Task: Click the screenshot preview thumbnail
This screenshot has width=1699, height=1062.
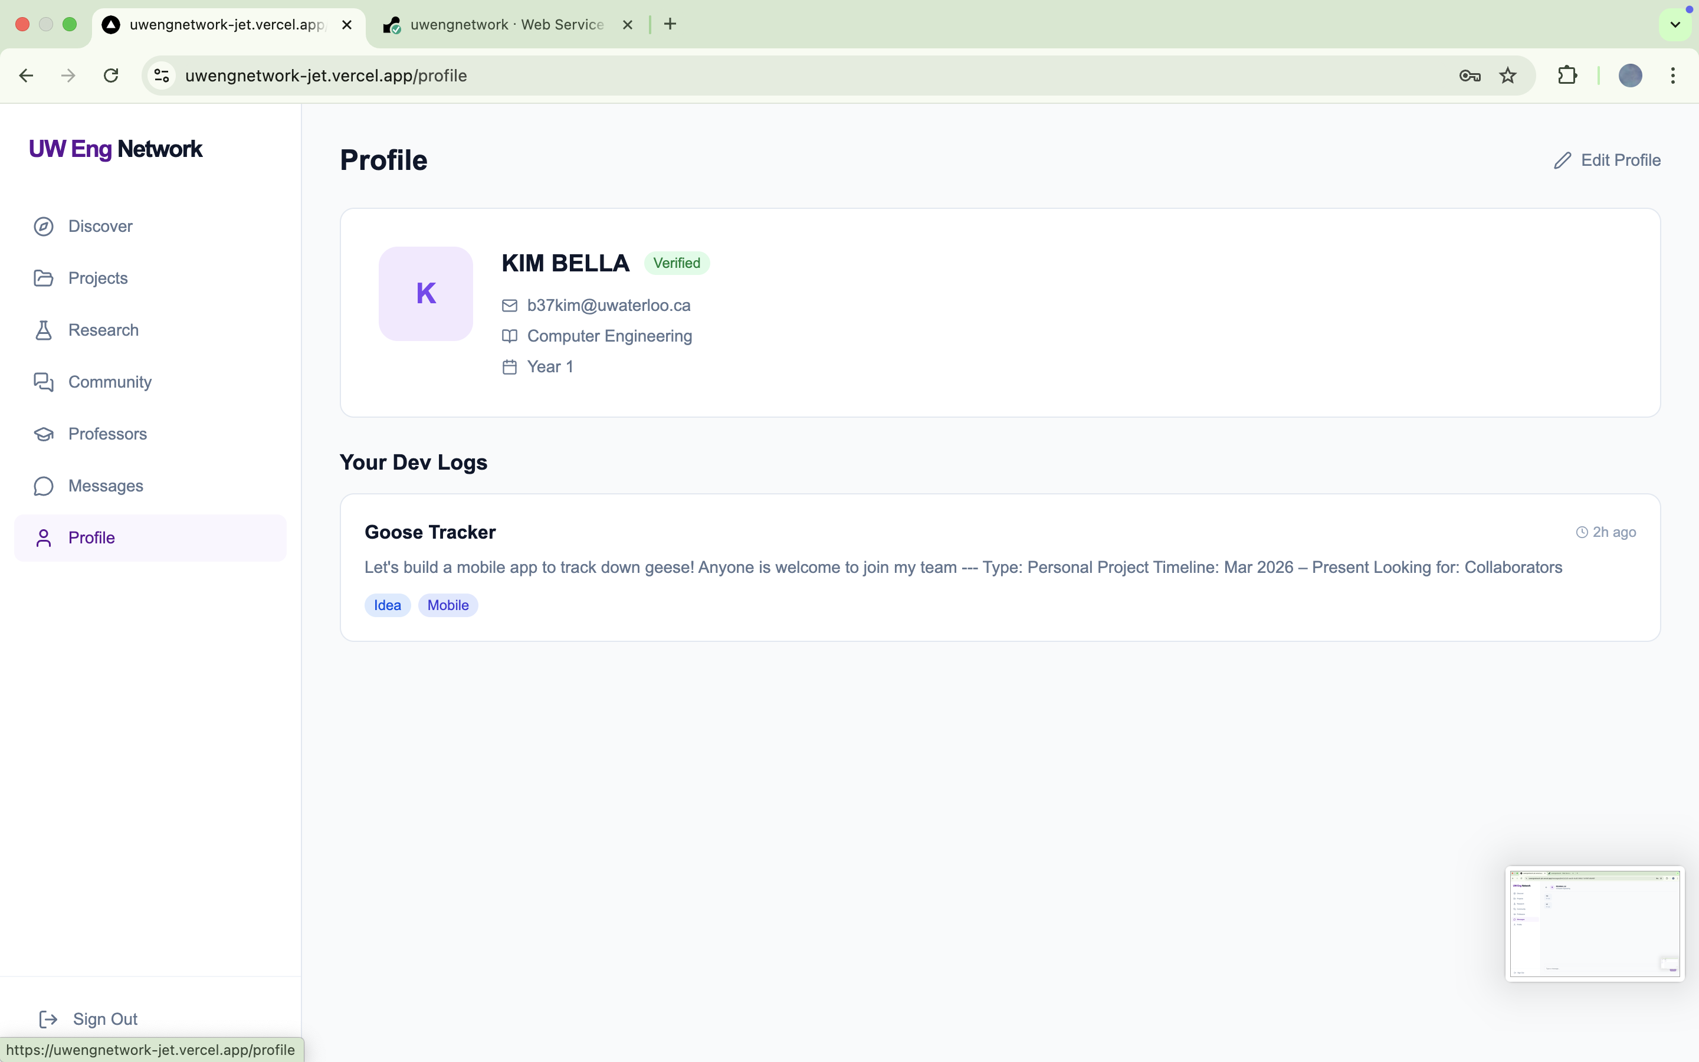Action: [1593, 923]
